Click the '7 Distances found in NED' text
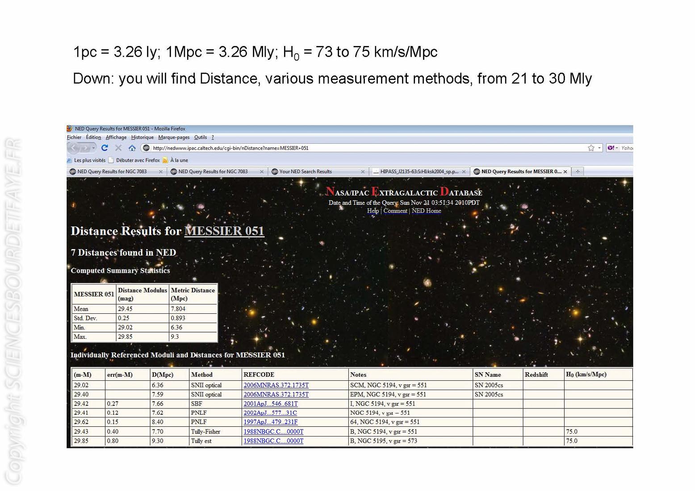 (x=123, y=253)
